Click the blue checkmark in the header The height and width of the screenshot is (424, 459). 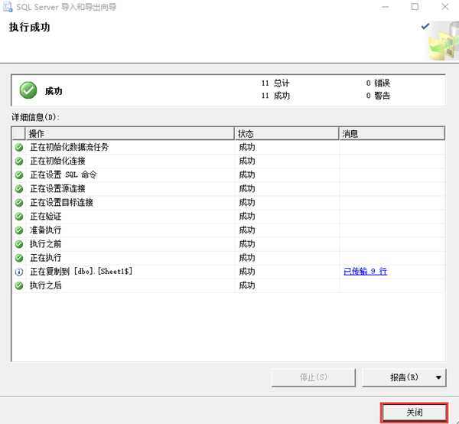click(x=425, y=26)
